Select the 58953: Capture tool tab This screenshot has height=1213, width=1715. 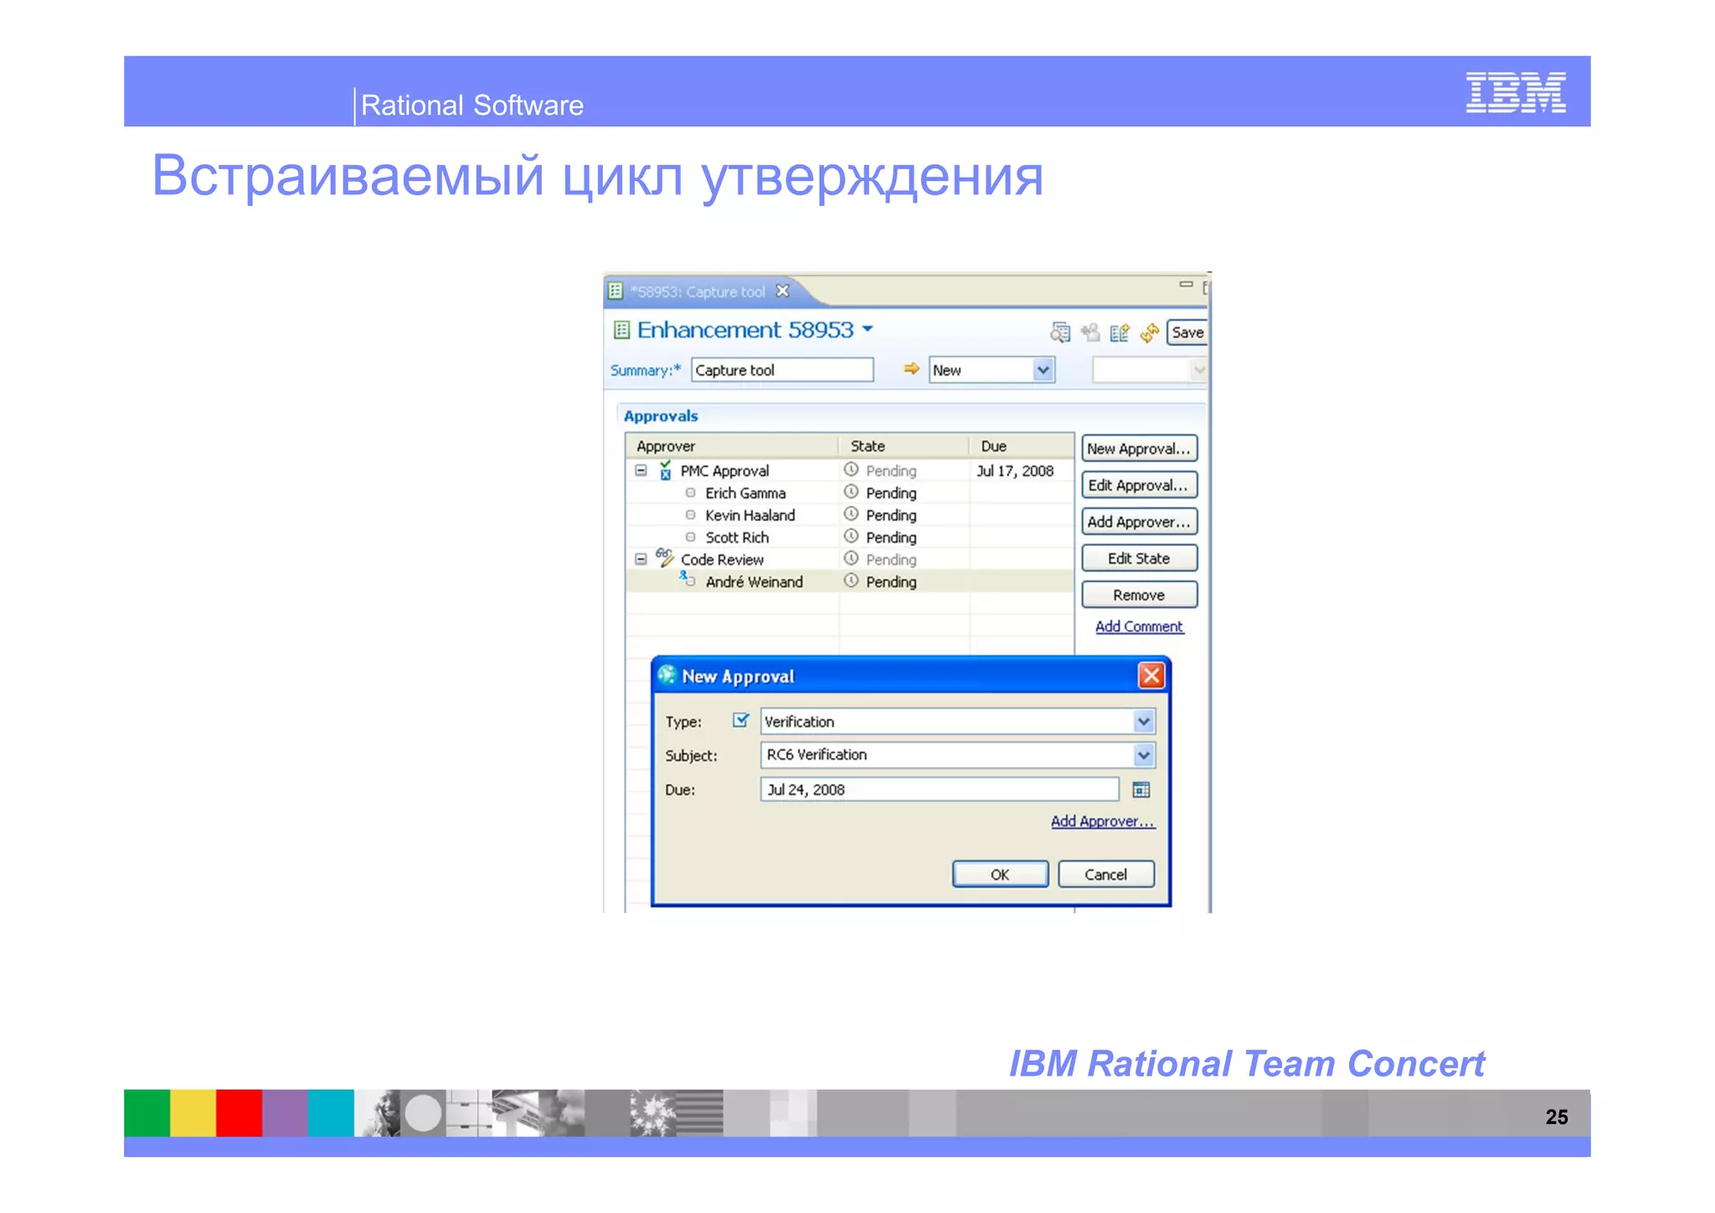point(698,292)
